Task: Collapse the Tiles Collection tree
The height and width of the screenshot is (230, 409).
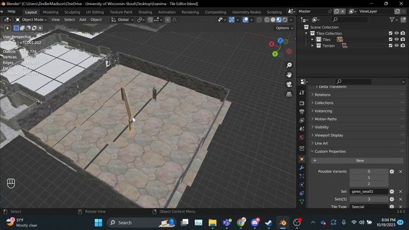Action: pyautogui.click(x=306, y=33)
